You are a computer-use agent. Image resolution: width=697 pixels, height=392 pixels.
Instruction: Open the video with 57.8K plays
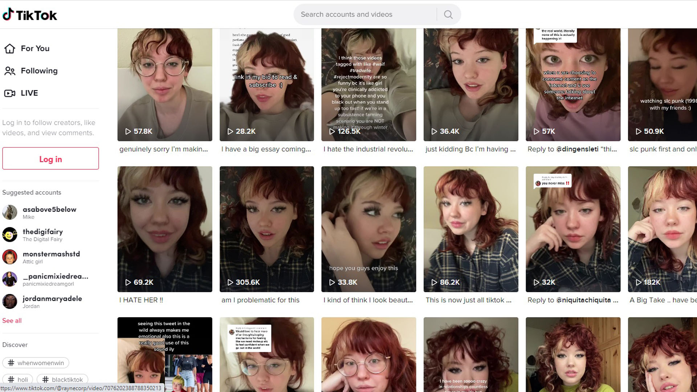tap(165, 85)
